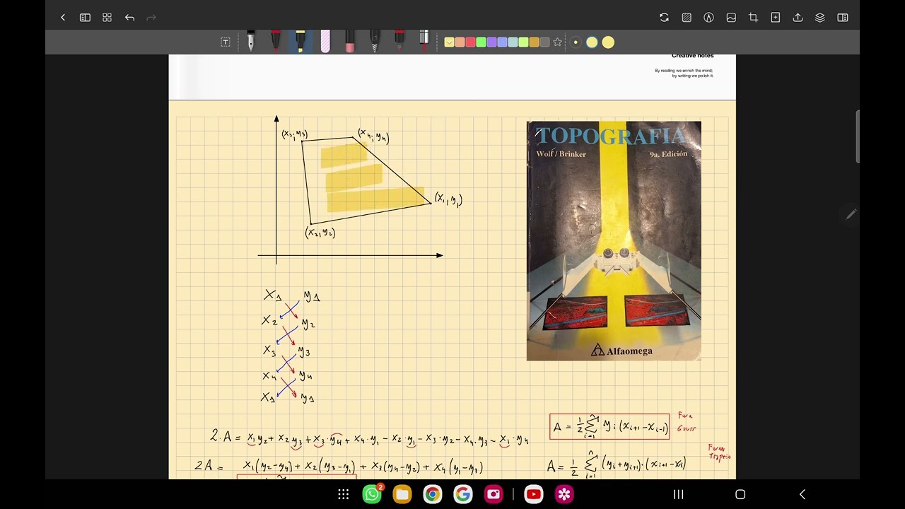
Task: Select the smallest stroke thickness dot
Action: 576,42
